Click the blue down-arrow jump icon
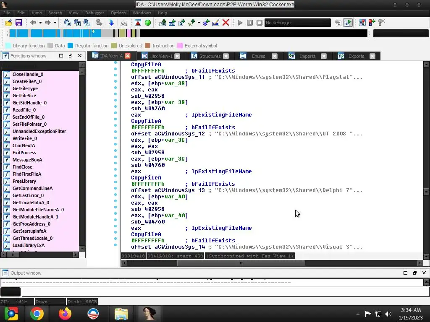 (x=111, y=23)
